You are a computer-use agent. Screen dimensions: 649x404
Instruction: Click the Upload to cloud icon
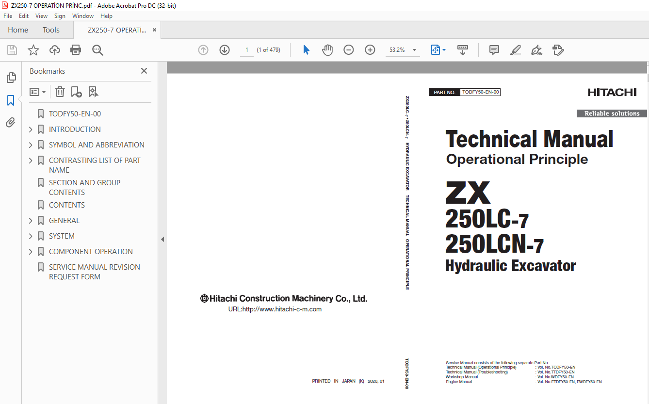tap(55, 50)
